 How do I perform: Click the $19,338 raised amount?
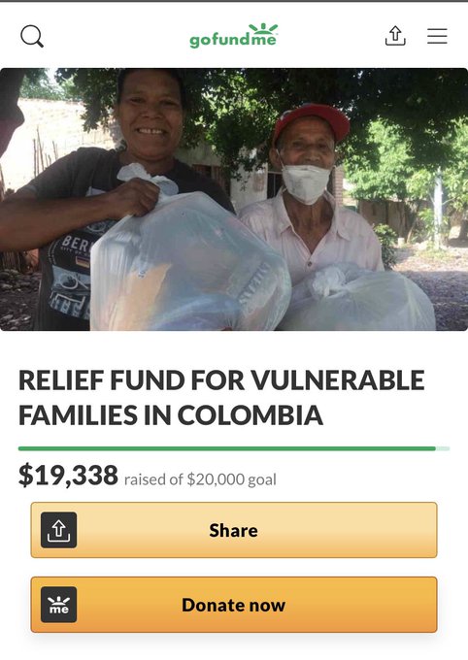click(x=68, y=476)
